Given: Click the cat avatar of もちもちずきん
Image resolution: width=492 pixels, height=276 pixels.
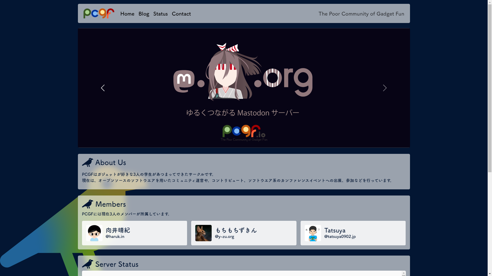Looking at the screenshot, I should coord(203,233).
